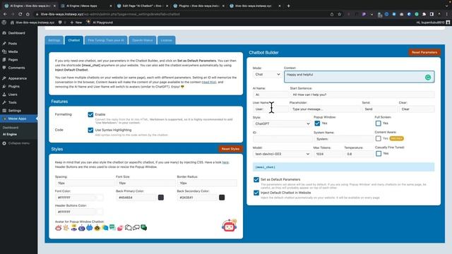The height and width of the screenshot is (254, 452).
Task: Open the Dashboard item in the WordPress sidebar
Action: 16,33
